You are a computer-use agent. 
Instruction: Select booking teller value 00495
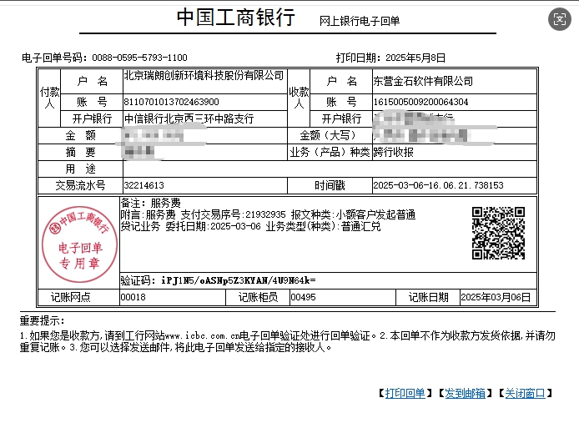(x=303, y=297)
